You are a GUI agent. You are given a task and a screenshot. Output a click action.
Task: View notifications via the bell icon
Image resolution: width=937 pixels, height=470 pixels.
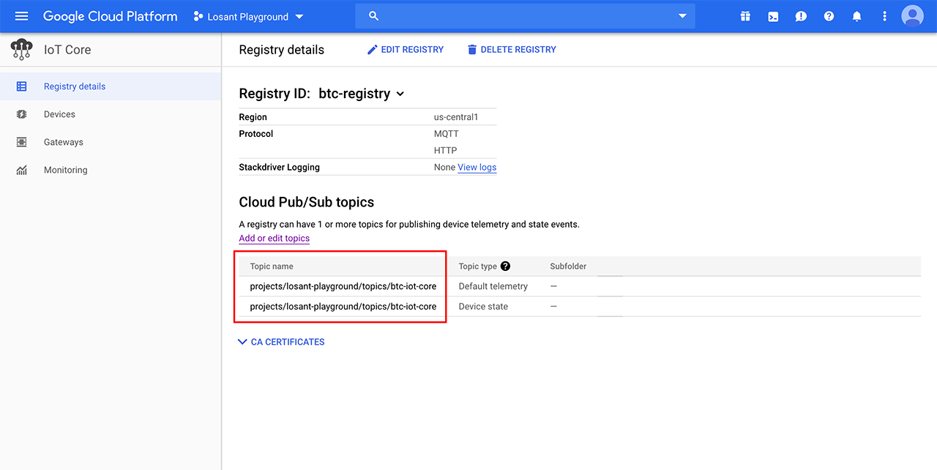856,16
